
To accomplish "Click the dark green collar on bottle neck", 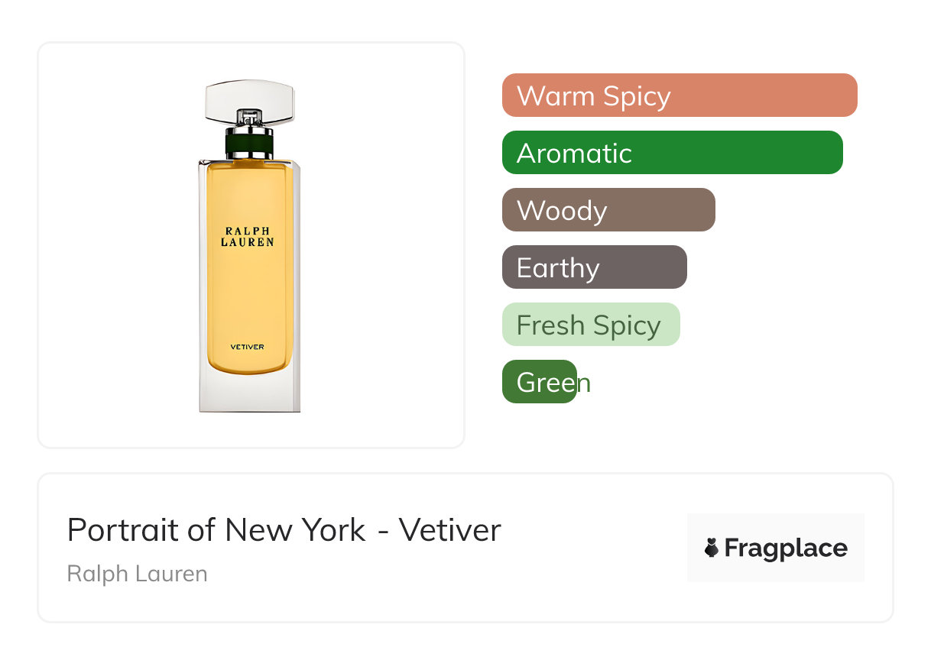I will click(x=250, y=143).
